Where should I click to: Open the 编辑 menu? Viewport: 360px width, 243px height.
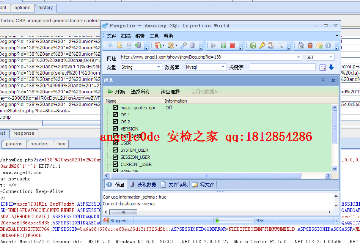coord(140,36)
